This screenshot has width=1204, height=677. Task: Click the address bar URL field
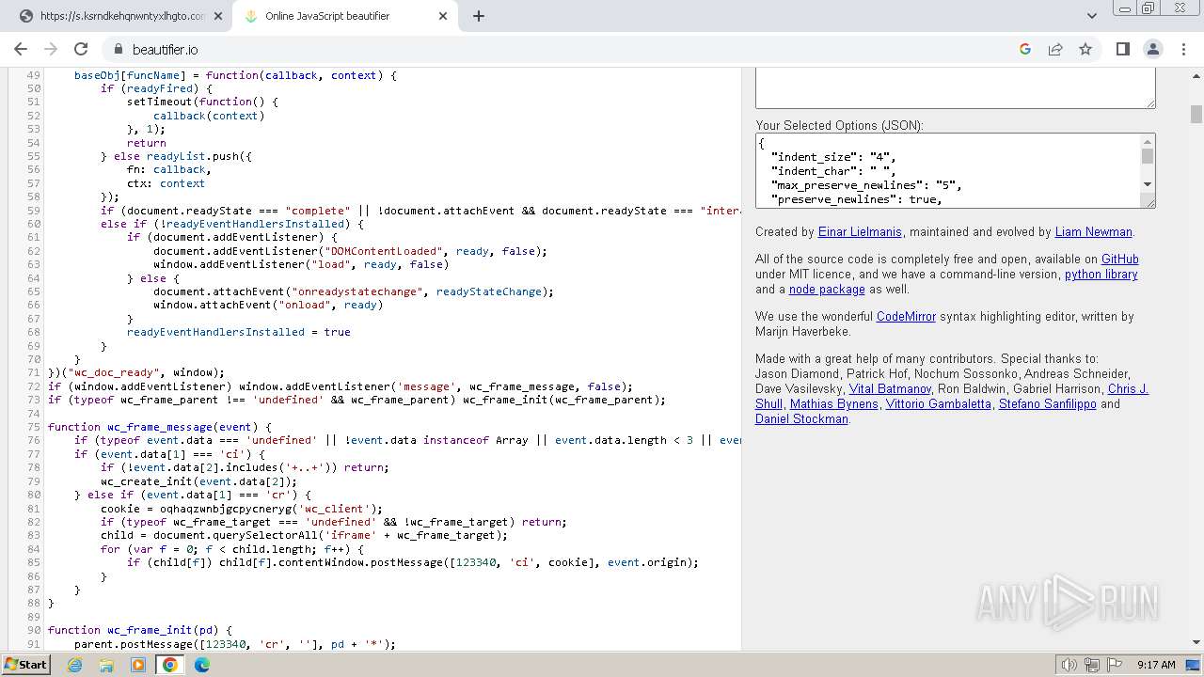[564, 49]
